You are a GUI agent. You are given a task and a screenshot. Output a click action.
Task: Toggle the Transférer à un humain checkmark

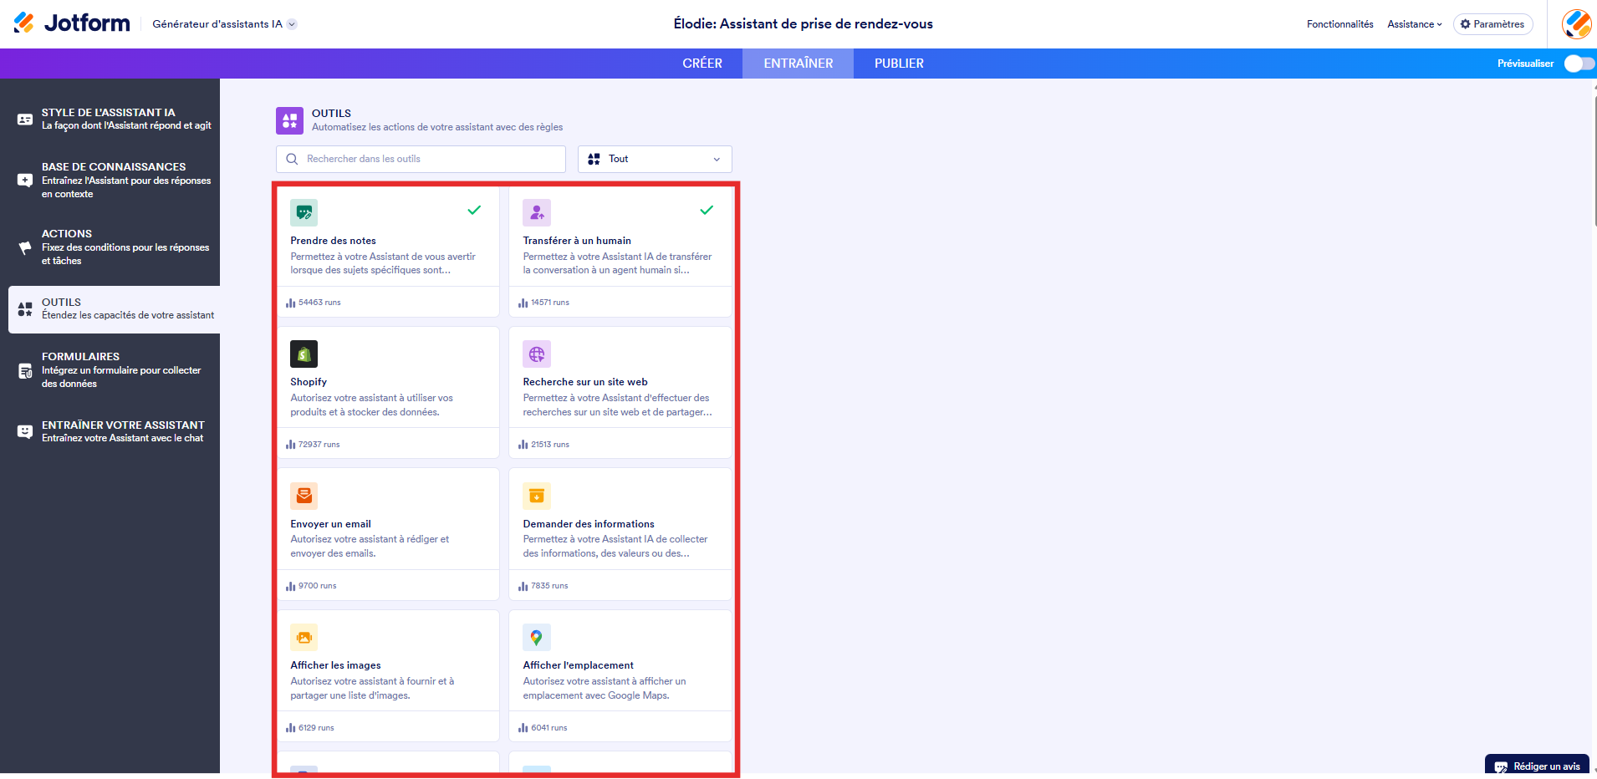(x=707, y=210)
